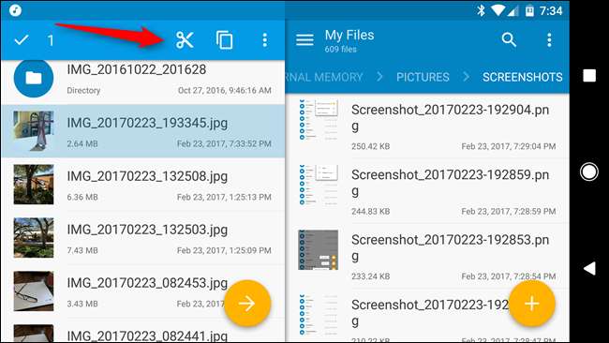Expand the breadcrumb chevron before PICTURES
Screen dimensions: 609x343
[x=379, y=77]
